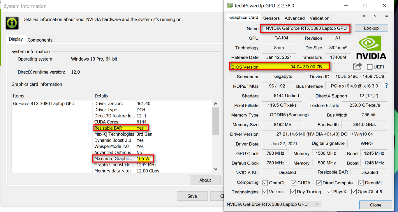398x212 pixels.
Task: Click the Resizable BAR Yes row
Action: [x=121, y=128]
